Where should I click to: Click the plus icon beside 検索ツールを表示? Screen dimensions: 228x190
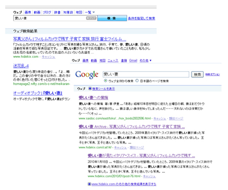[90, 88]
